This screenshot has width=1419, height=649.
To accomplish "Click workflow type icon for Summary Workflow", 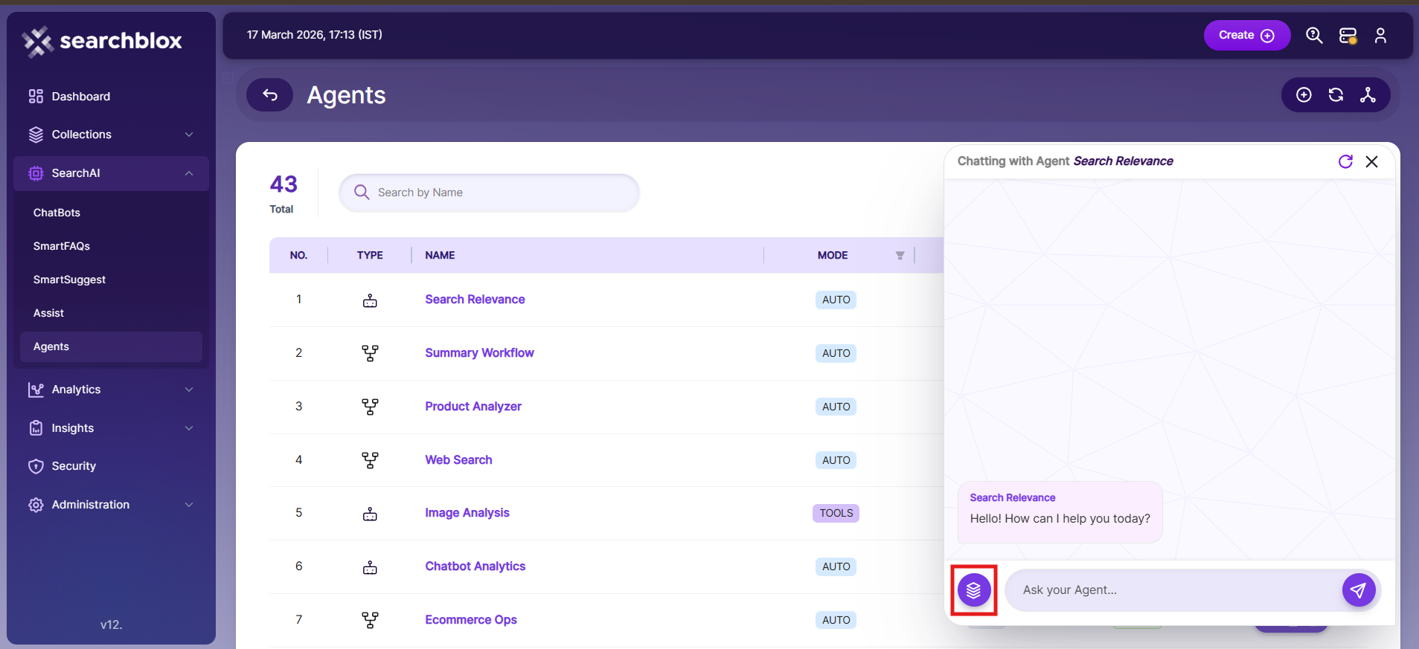I will point(370,353).
